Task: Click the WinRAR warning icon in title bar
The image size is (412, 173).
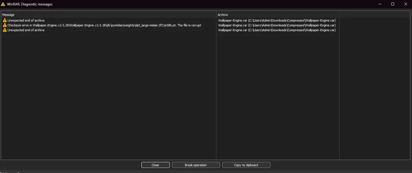Action: pos(3,4)
